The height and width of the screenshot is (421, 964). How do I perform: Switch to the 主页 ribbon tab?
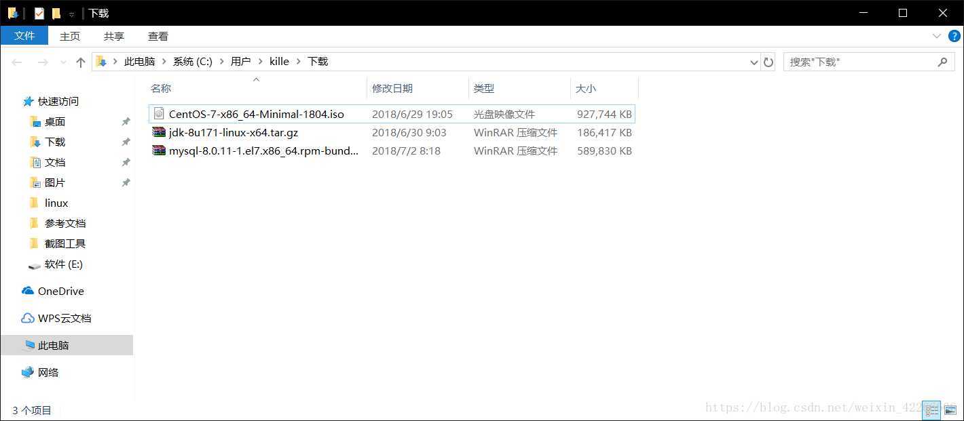click(70, 36)
